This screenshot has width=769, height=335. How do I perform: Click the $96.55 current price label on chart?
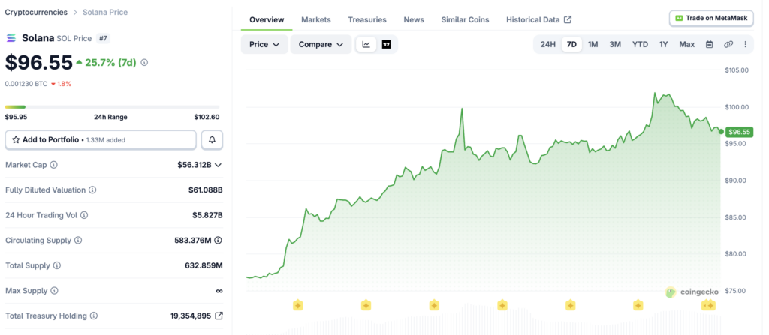(739, 132)
